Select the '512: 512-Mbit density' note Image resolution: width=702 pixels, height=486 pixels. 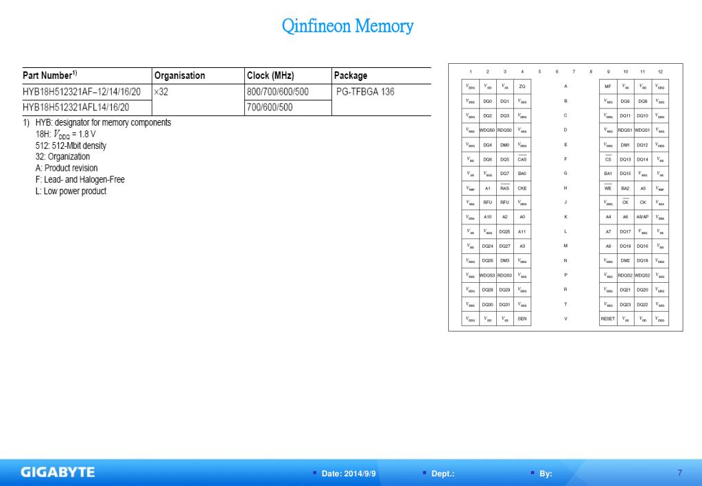[71, 146]
